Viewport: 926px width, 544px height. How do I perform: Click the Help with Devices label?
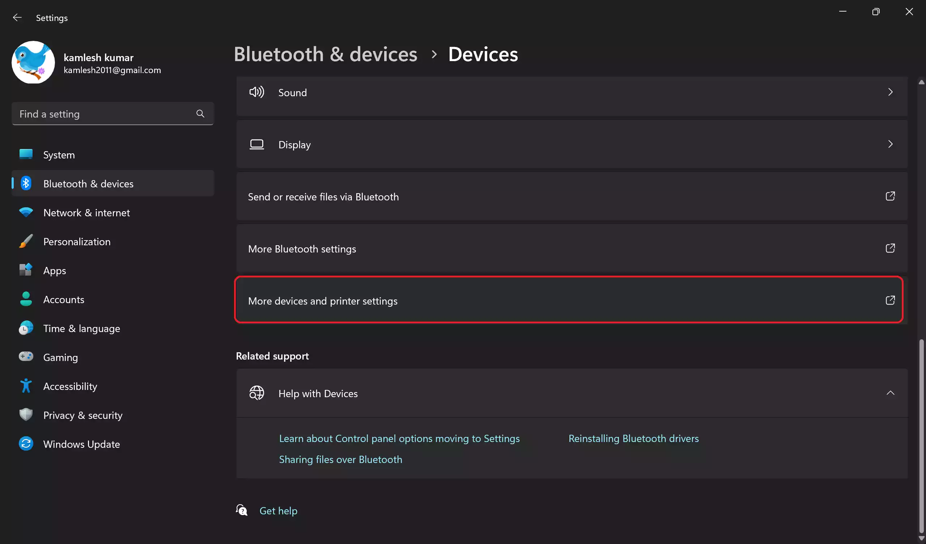(318, 394)
